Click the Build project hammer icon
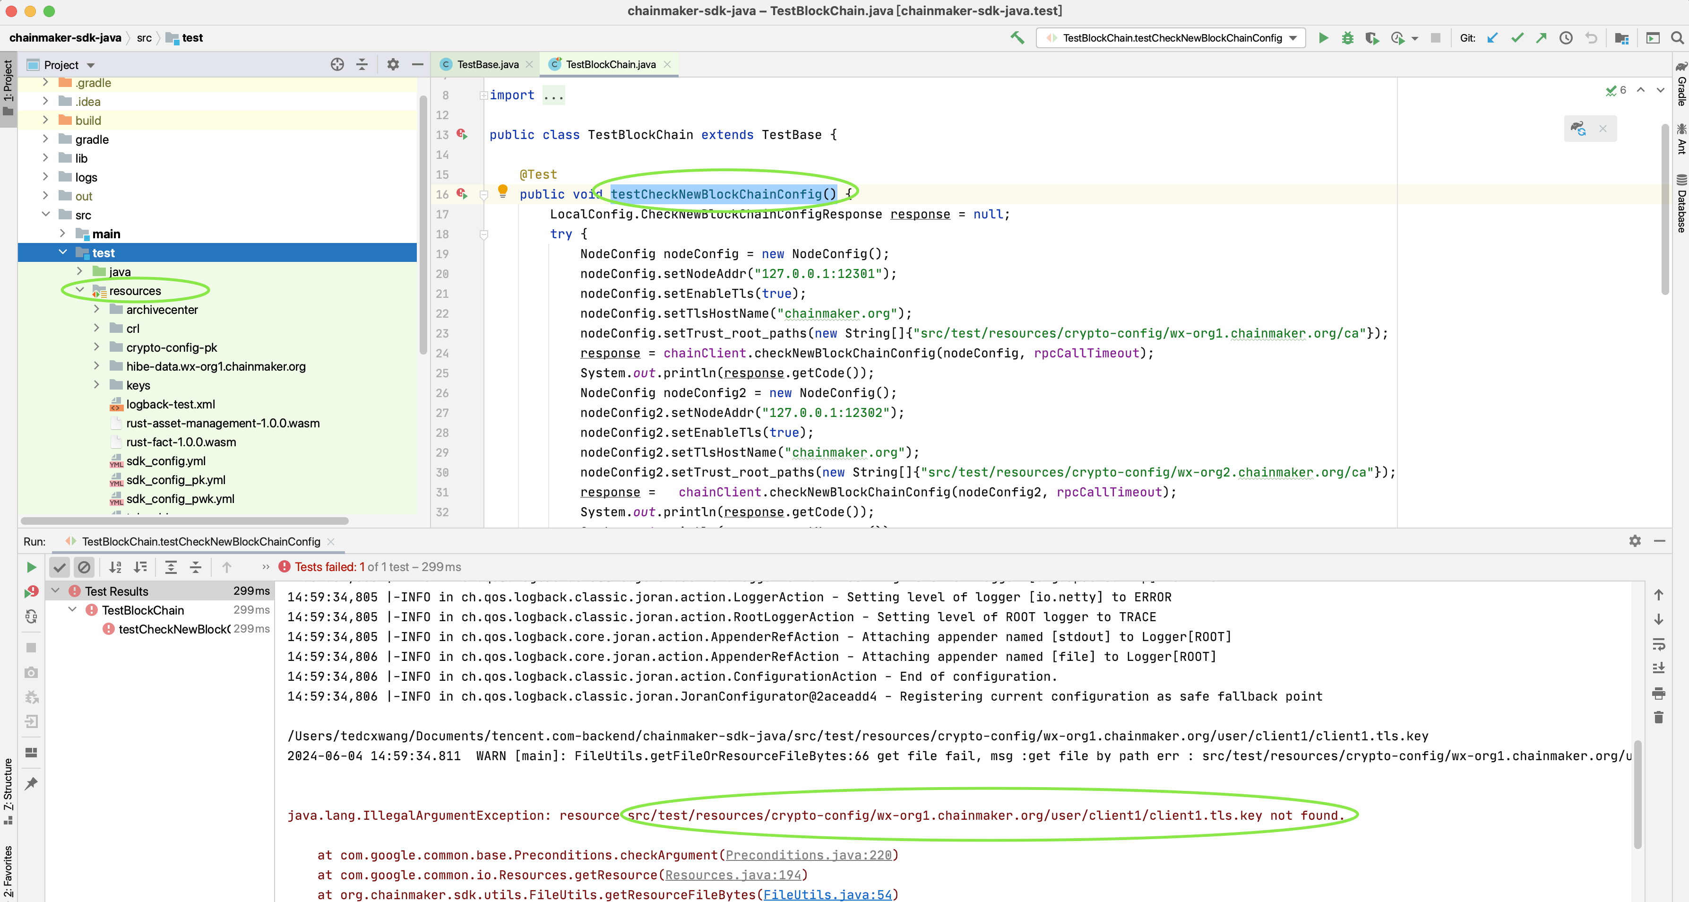The height and width of the screenshot is (902, 1689). 1017,38
